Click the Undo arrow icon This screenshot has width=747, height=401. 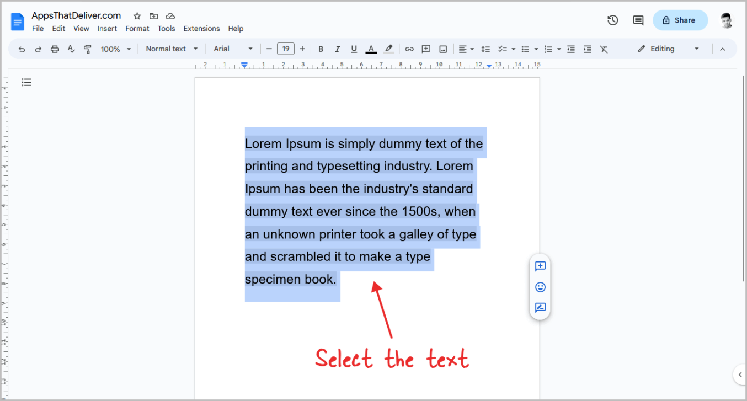pyautogui.click(x=22, y=49)
